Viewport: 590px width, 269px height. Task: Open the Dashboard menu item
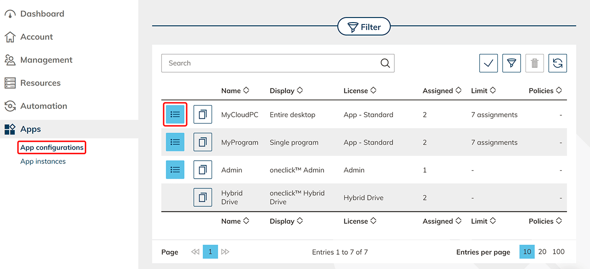42,14
